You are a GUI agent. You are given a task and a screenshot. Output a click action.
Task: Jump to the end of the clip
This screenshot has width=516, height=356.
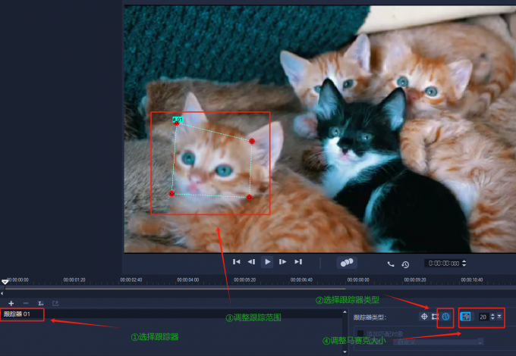[298, 262]
